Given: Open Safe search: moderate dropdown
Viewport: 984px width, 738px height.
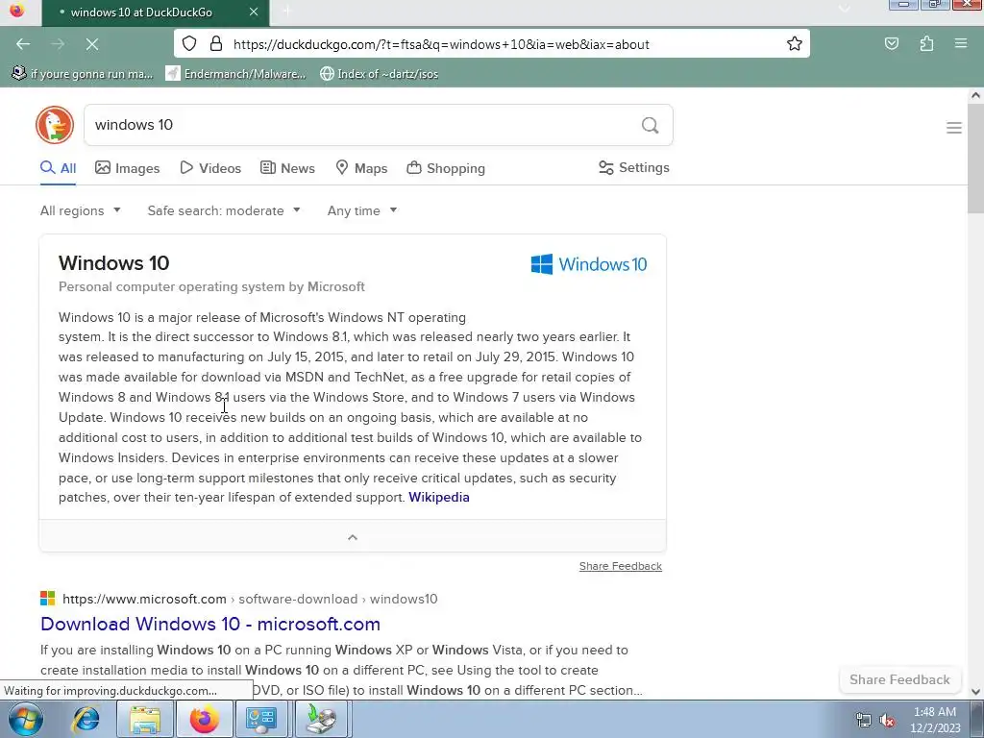Looking at the screenshot, I should [x=224, y=210].
